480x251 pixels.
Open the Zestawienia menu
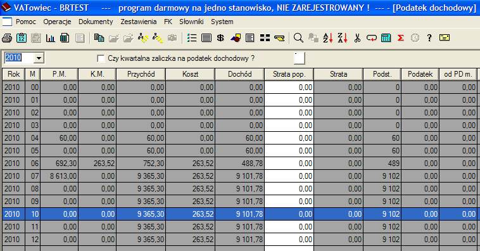[139, 22]
